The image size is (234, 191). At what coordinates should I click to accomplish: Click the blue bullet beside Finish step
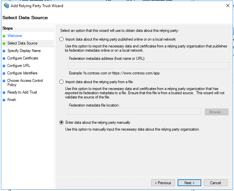coord(4,100)
